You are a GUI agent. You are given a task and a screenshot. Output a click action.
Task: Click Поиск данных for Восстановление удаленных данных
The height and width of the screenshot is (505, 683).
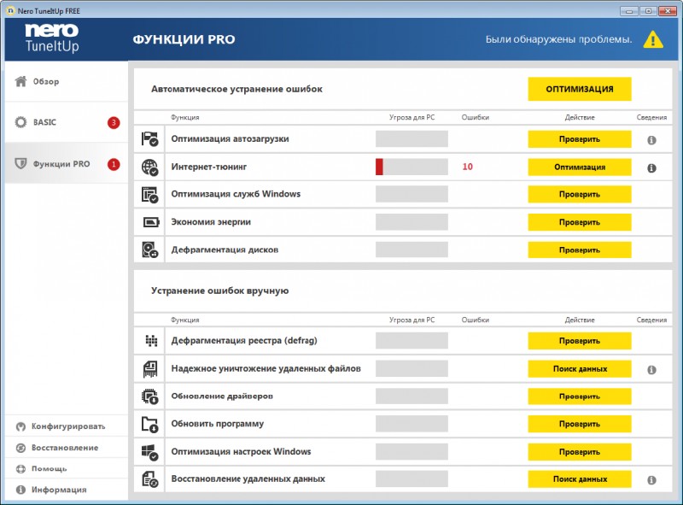(x=579, y=479)
